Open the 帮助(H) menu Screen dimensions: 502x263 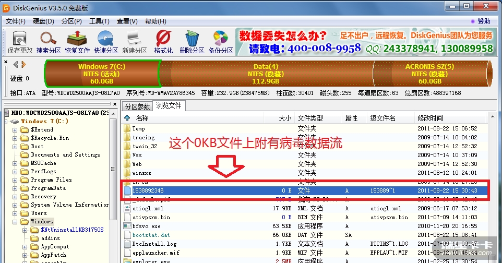pyautogui.click(x=156, y=21)
